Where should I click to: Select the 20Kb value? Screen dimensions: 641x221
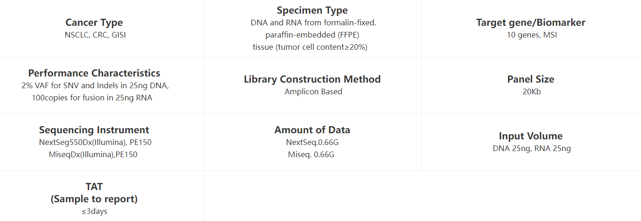(532, 91)
